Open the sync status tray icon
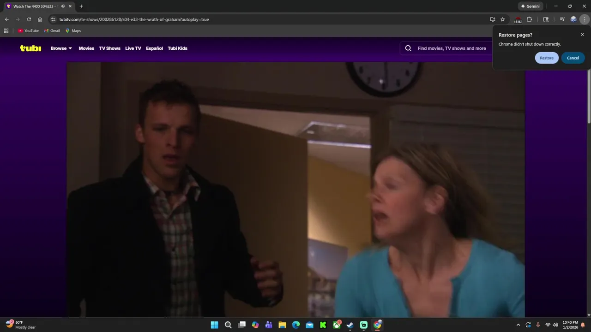The image size is (591, 332). pyautogui.click(x=528, y=325)
